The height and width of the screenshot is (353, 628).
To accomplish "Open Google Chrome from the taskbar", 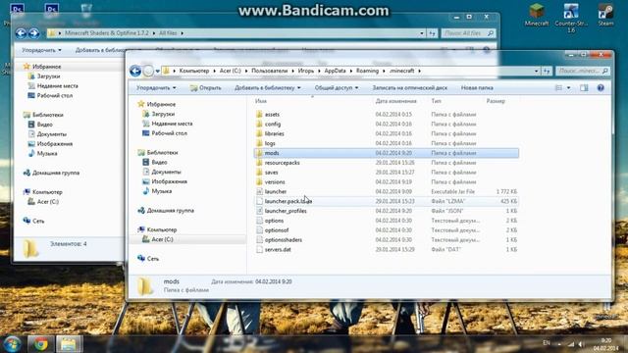I will click(x=40, y=344).
